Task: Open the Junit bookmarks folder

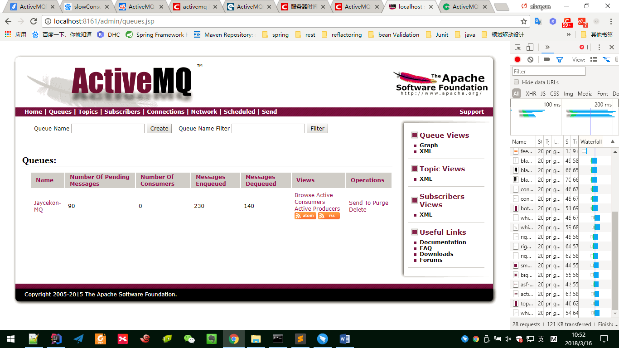Action: 437,34
